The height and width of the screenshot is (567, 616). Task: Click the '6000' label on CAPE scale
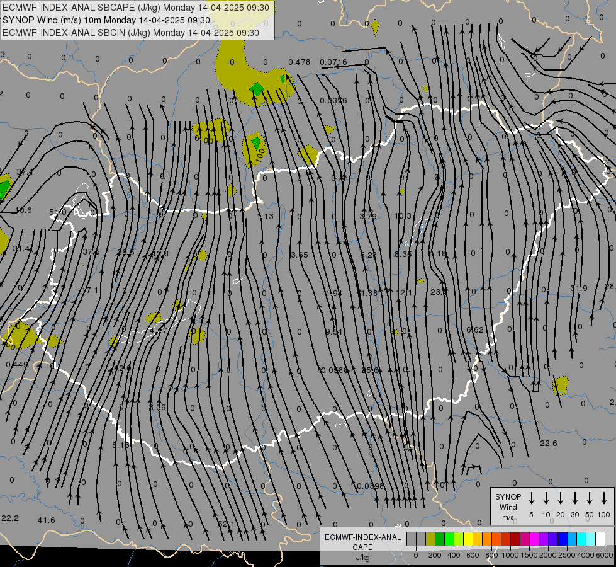coord(605,555)
